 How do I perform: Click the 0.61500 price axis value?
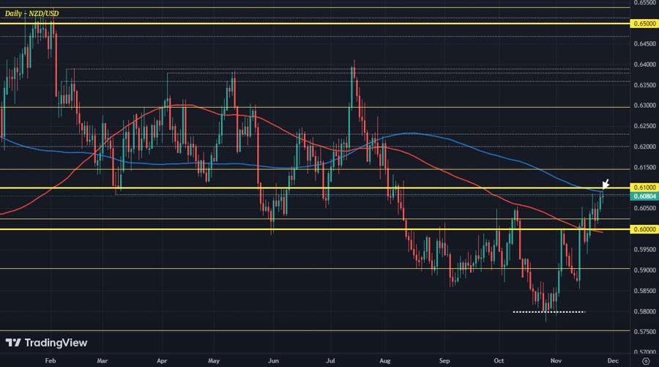(644, 167)
